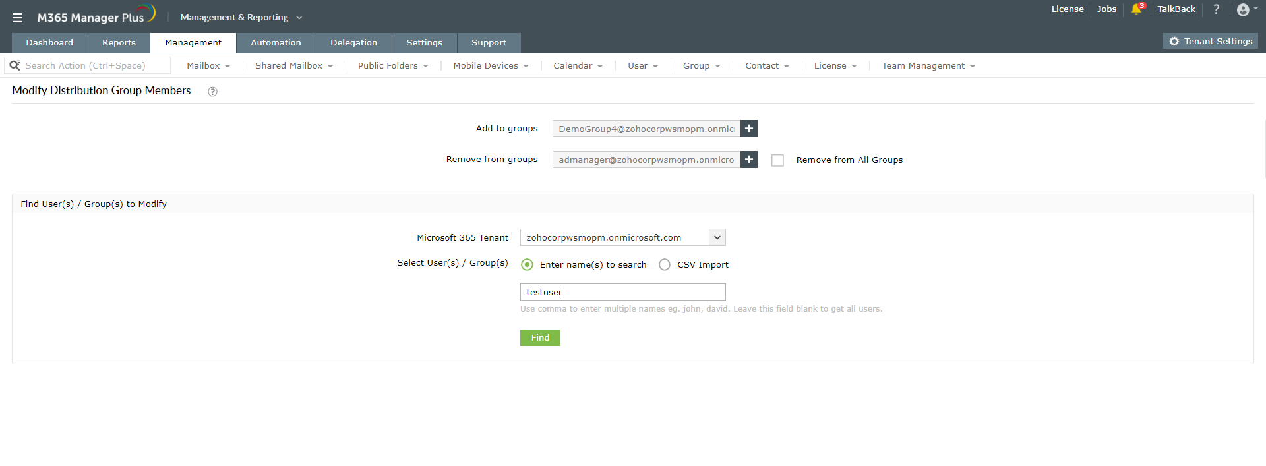Expand Management & Reporting dropdown
1266x466 pixels.
pyautogui.click(x=241, y=18)
